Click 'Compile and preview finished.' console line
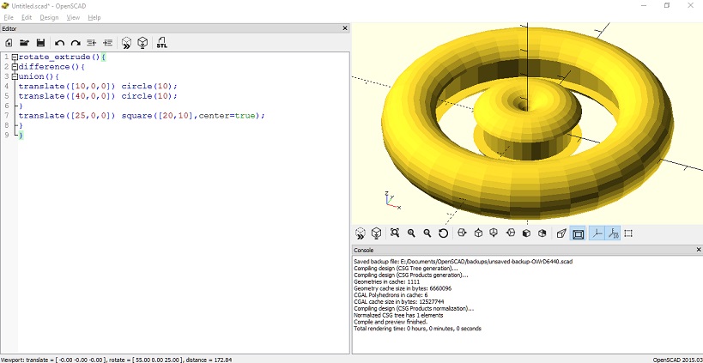 click(391, 322)
